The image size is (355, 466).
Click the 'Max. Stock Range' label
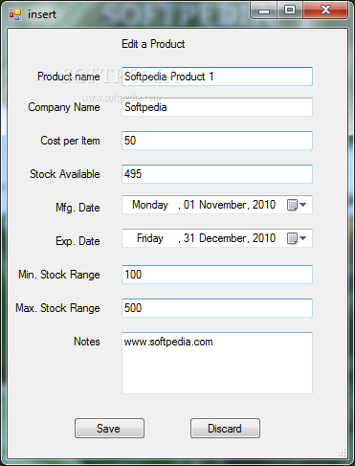(57, 308)
